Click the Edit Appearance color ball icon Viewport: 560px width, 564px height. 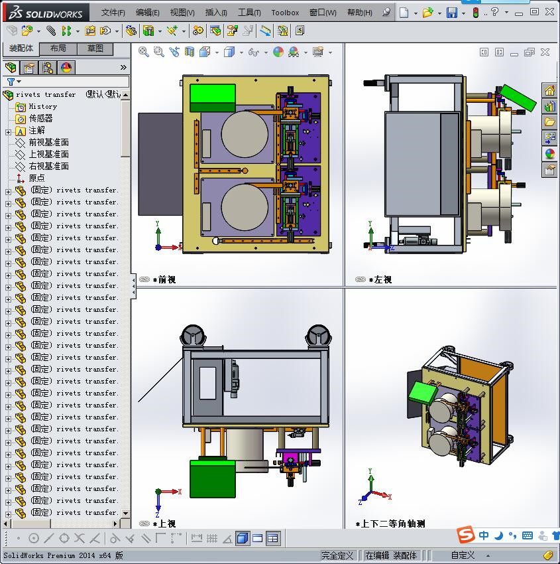click(x=278, y=52)
